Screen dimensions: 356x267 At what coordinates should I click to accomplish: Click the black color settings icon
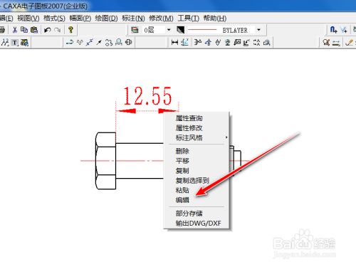pyautogui.click(x=180, y=30)
